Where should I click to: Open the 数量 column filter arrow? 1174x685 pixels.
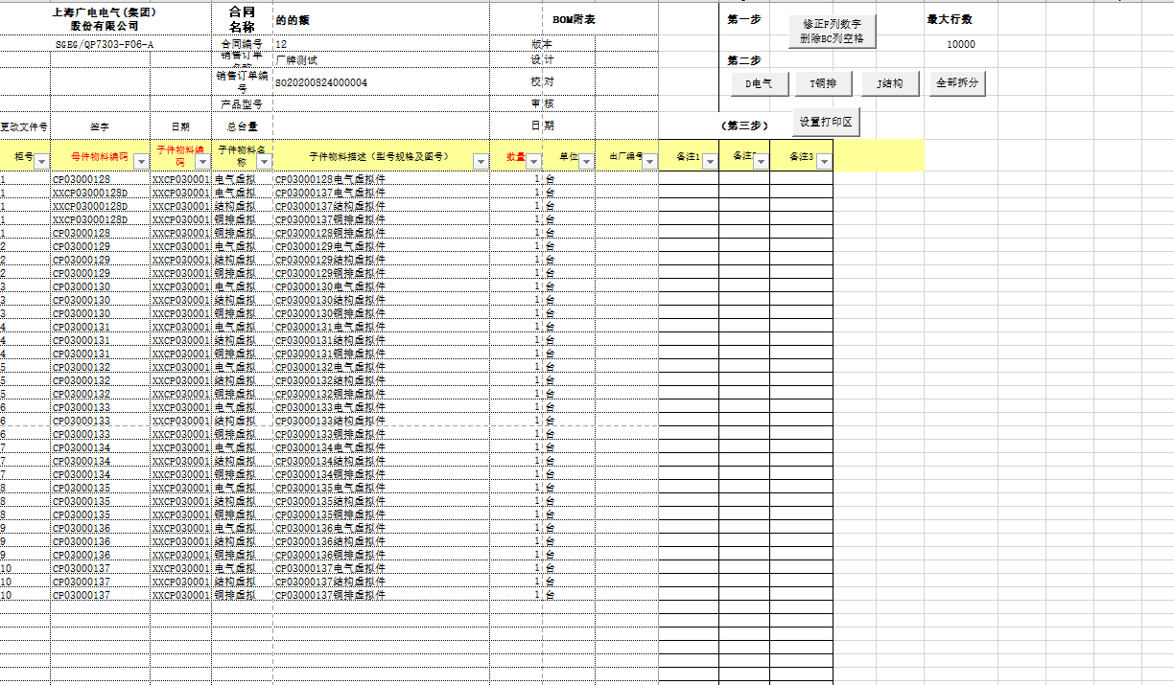click(x=534, y=162)
